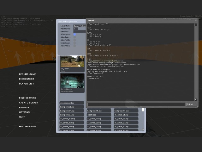202x152 pixels.
Task: Toggle the Allow NPC's checkbox
Action: click(74, 46)
